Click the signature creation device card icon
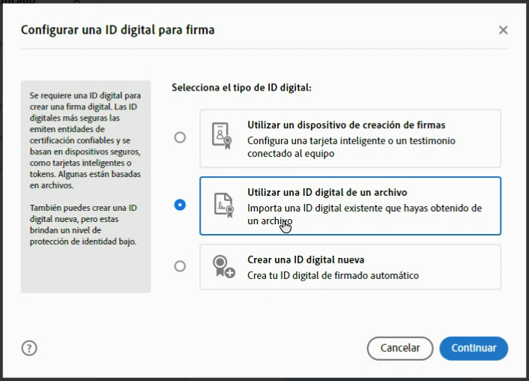Viewport: 529px width, 381px height. pos(223,138)
